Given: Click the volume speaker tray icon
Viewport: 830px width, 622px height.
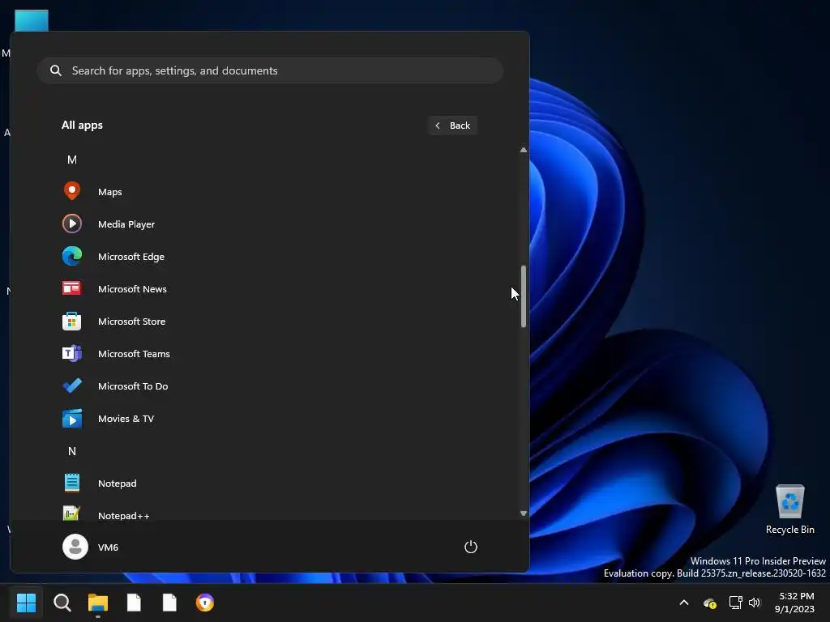Looking at the screenshot, I should pyautogui.click(x=755, y=603).
